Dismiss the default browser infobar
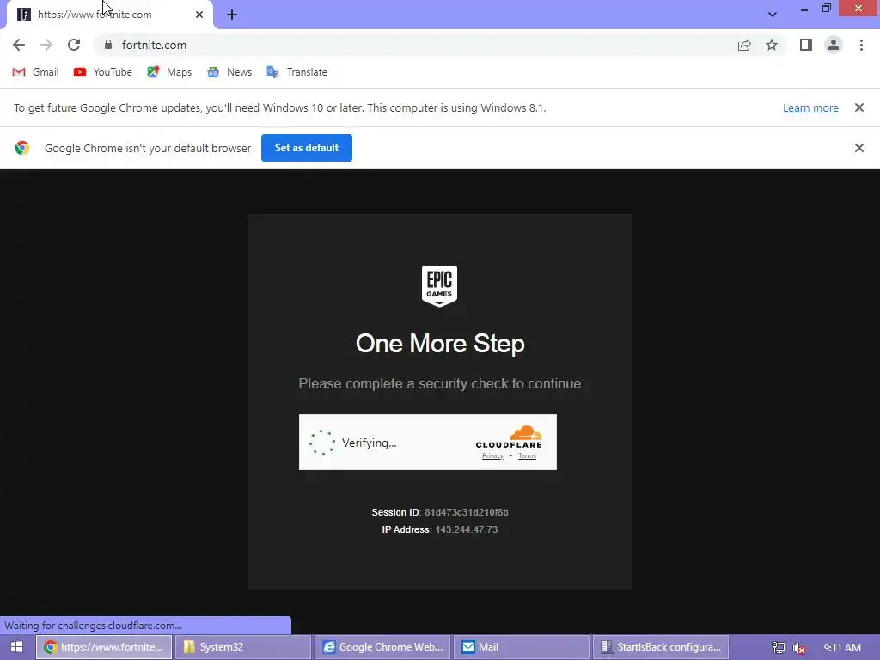Viewport: 880px width, 660px height. (859, 148)
